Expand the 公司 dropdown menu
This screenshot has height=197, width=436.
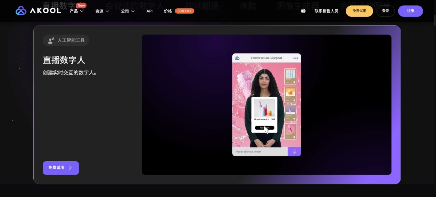point(128,11)
